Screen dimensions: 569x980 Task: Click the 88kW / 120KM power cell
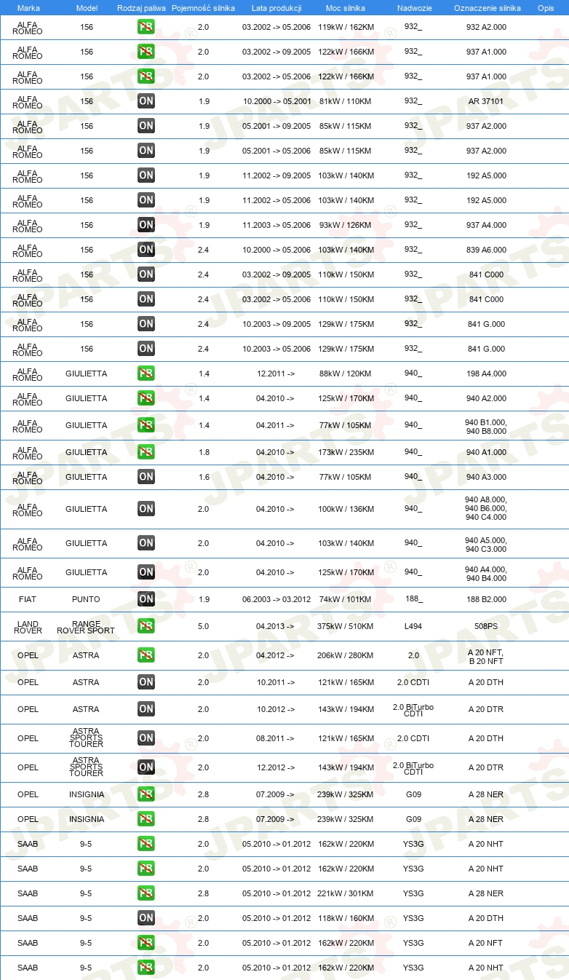click(x=345, y=374)
